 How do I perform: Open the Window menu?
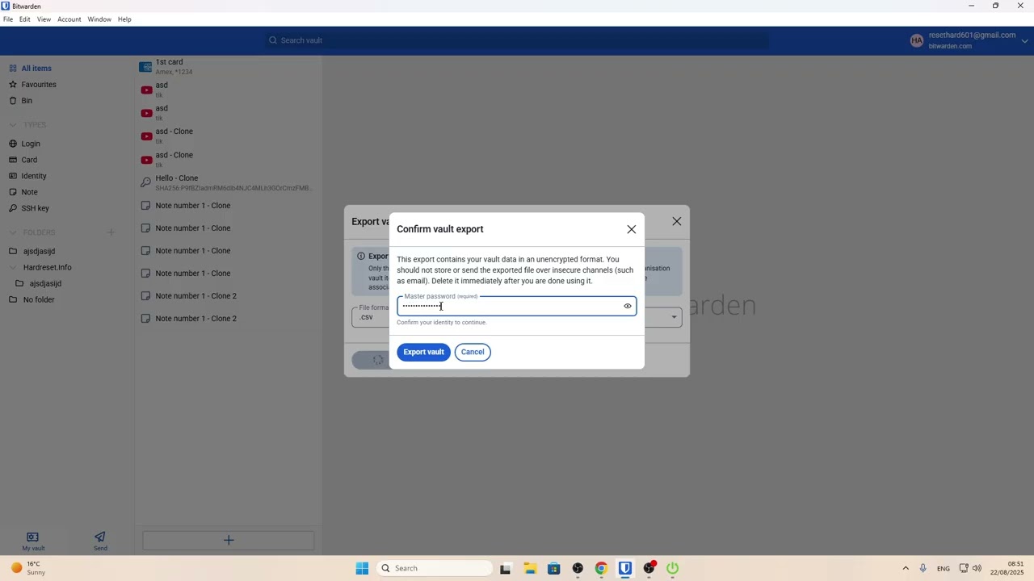tap(99, 19)
